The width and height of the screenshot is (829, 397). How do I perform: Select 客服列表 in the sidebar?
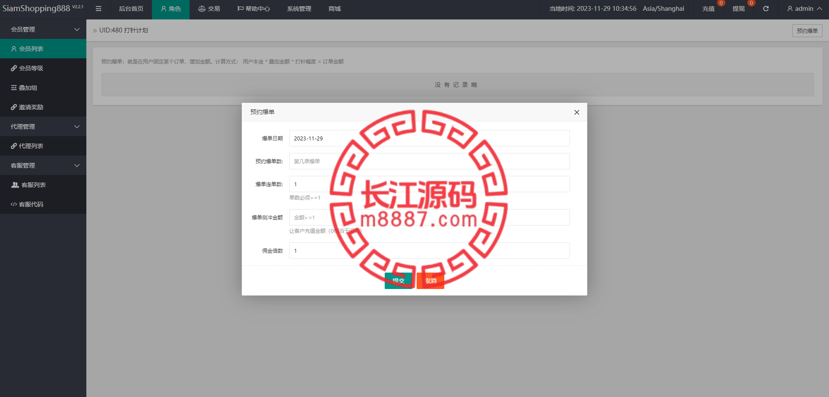pos(43,185)
